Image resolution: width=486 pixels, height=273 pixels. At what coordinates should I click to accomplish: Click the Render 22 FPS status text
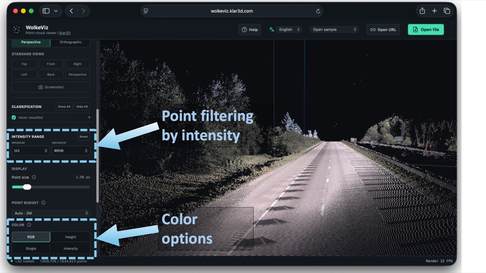439,261
